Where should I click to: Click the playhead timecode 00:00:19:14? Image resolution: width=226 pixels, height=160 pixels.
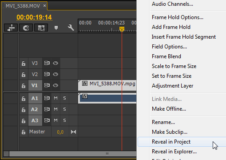tap(34, 17)
